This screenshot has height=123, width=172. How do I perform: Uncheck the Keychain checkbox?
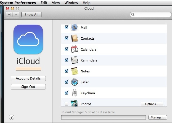click(66, 93)
